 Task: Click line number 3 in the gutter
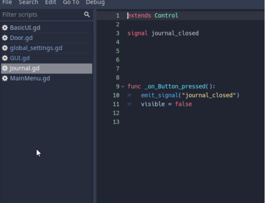coord(117,33)
